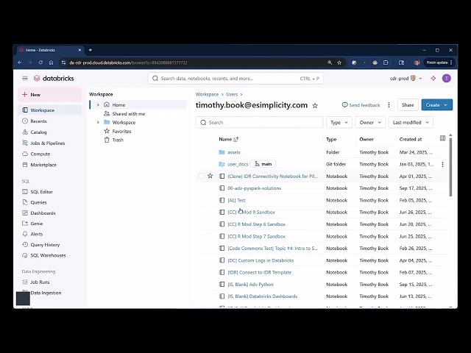Star the (Clone) IDR Connectivity Notebook
471x353 pixels.
point(210,176)
